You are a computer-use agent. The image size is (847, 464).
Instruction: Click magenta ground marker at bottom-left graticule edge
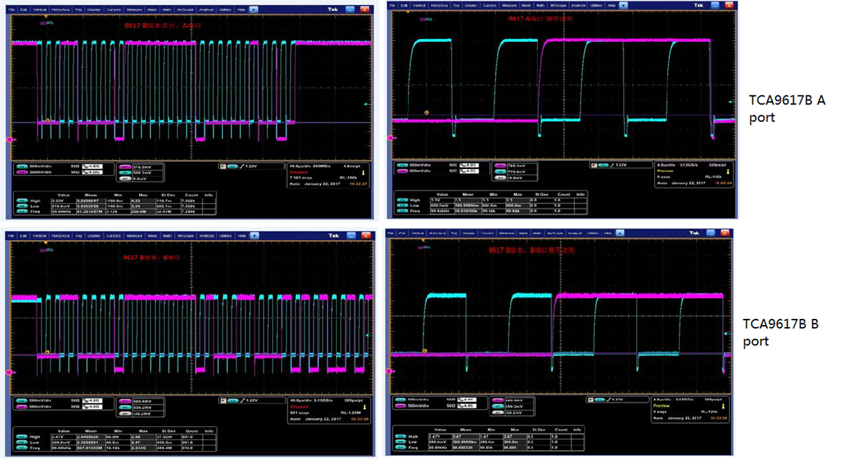point(9,373)
